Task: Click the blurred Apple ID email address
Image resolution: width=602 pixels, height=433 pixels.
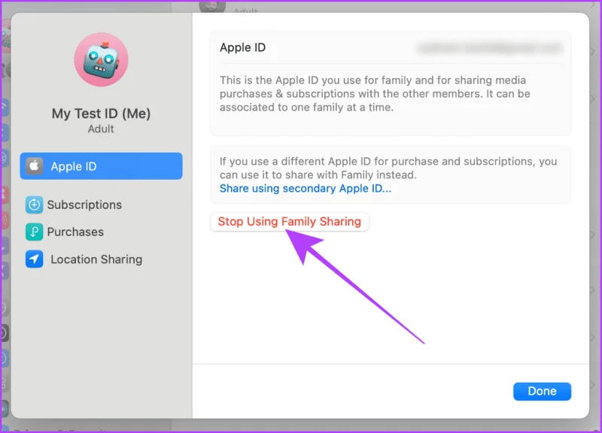Action: (490, 48)
